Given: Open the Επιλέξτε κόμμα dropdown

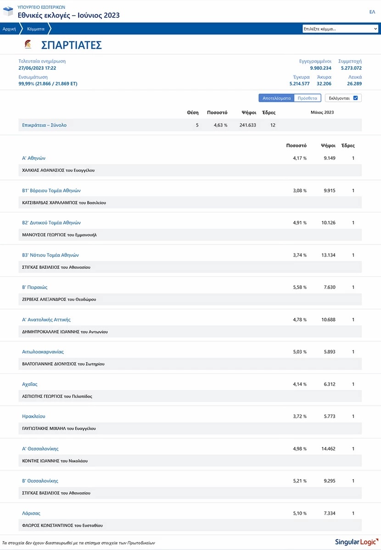Looking at the screenshot, I should (340, 29).
